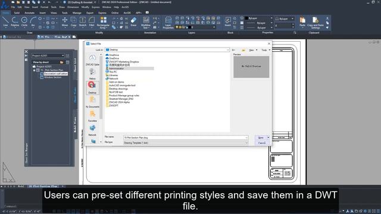Switch to the Annotate ribbon tab
Image resolution: width=381 pixels, height=214 pixels.
[x=29, y=12]
